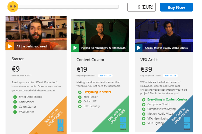The image size is (202, 134).
Task: Play the VFX Artist video
Action: (x=139, y=48)
